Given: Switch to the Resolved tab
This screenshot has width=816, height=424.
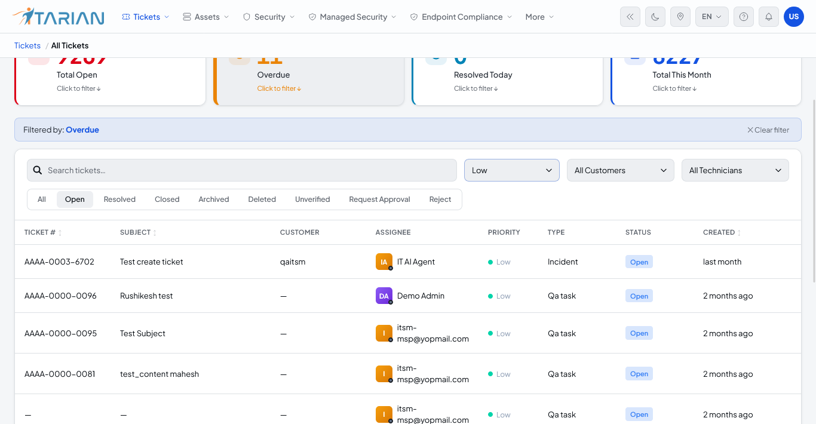Looking at the screenshot, I should click(x=119, y=199).
